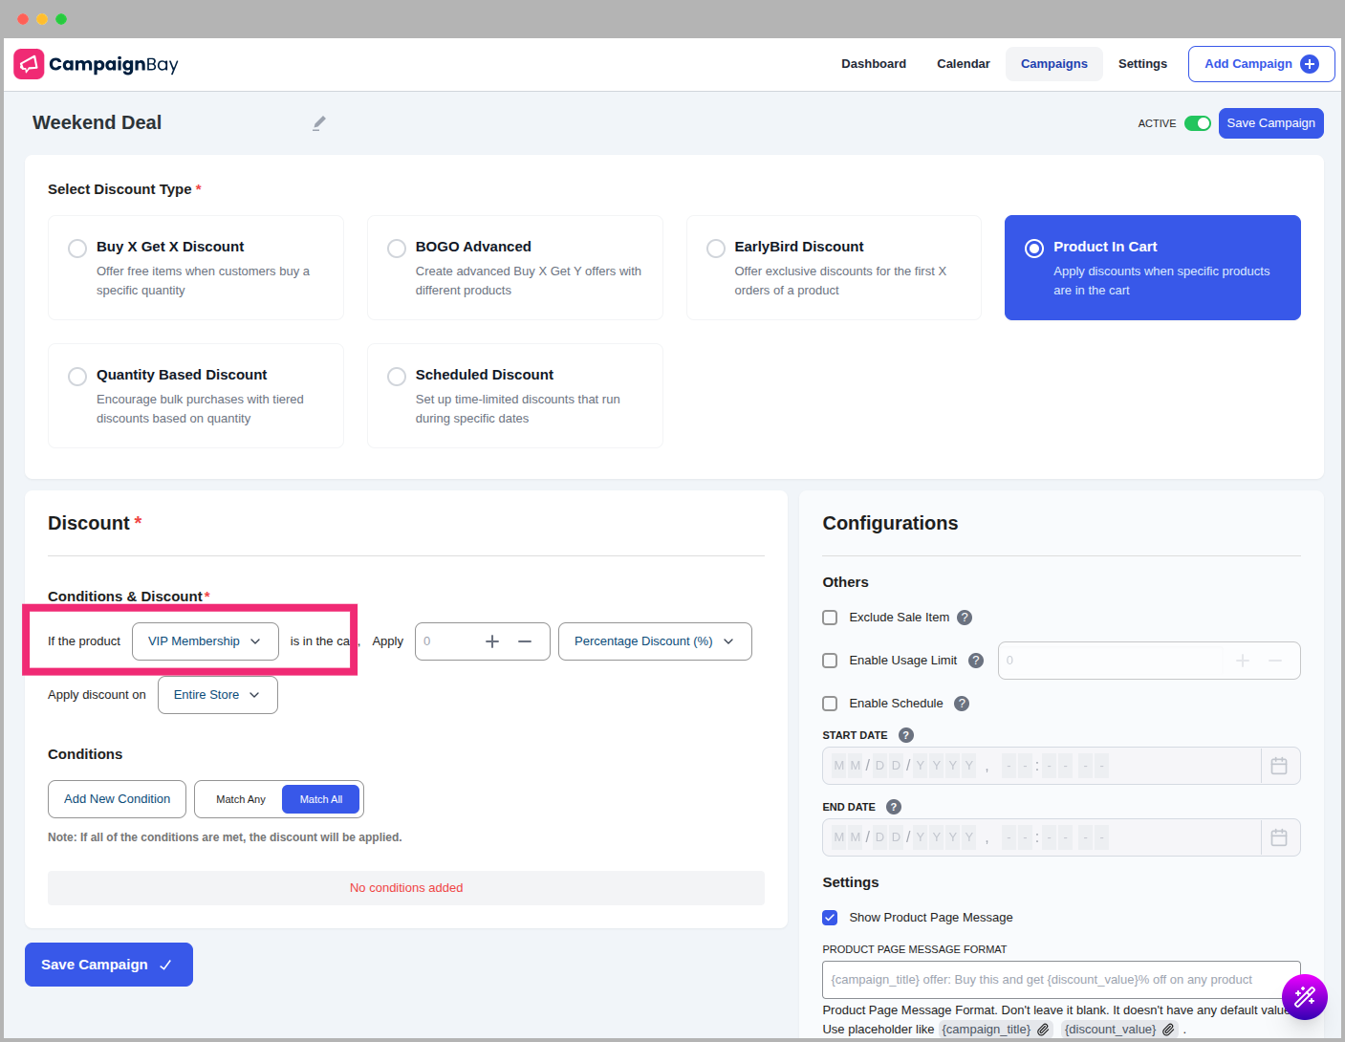Toggle the ACTIVE campaign switch

pyautogui.click(x=1197, y=123)
